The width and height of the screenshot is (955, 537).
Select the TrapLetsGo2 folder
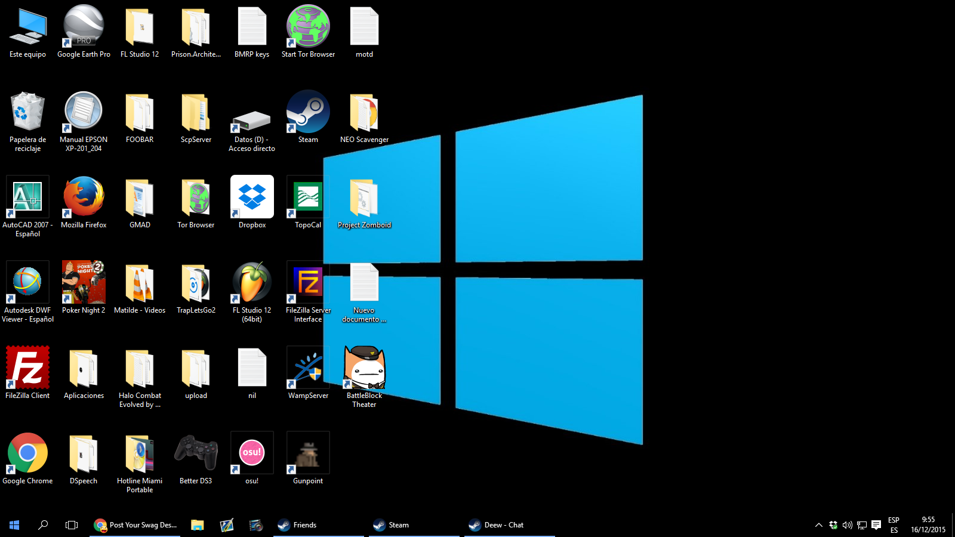(196, 288)
